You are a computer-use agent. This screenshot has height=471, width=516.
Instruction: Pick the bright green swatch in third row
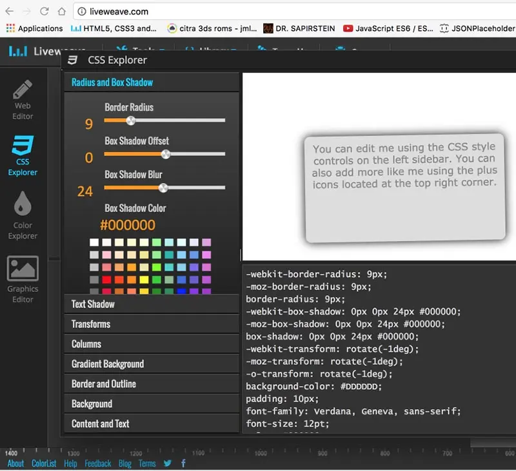pos(156,267)
